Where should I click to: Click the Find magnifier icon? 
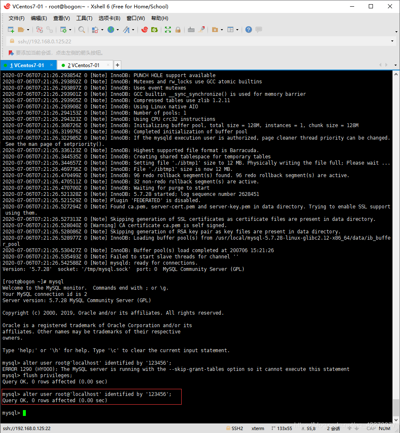pos(82,30)
